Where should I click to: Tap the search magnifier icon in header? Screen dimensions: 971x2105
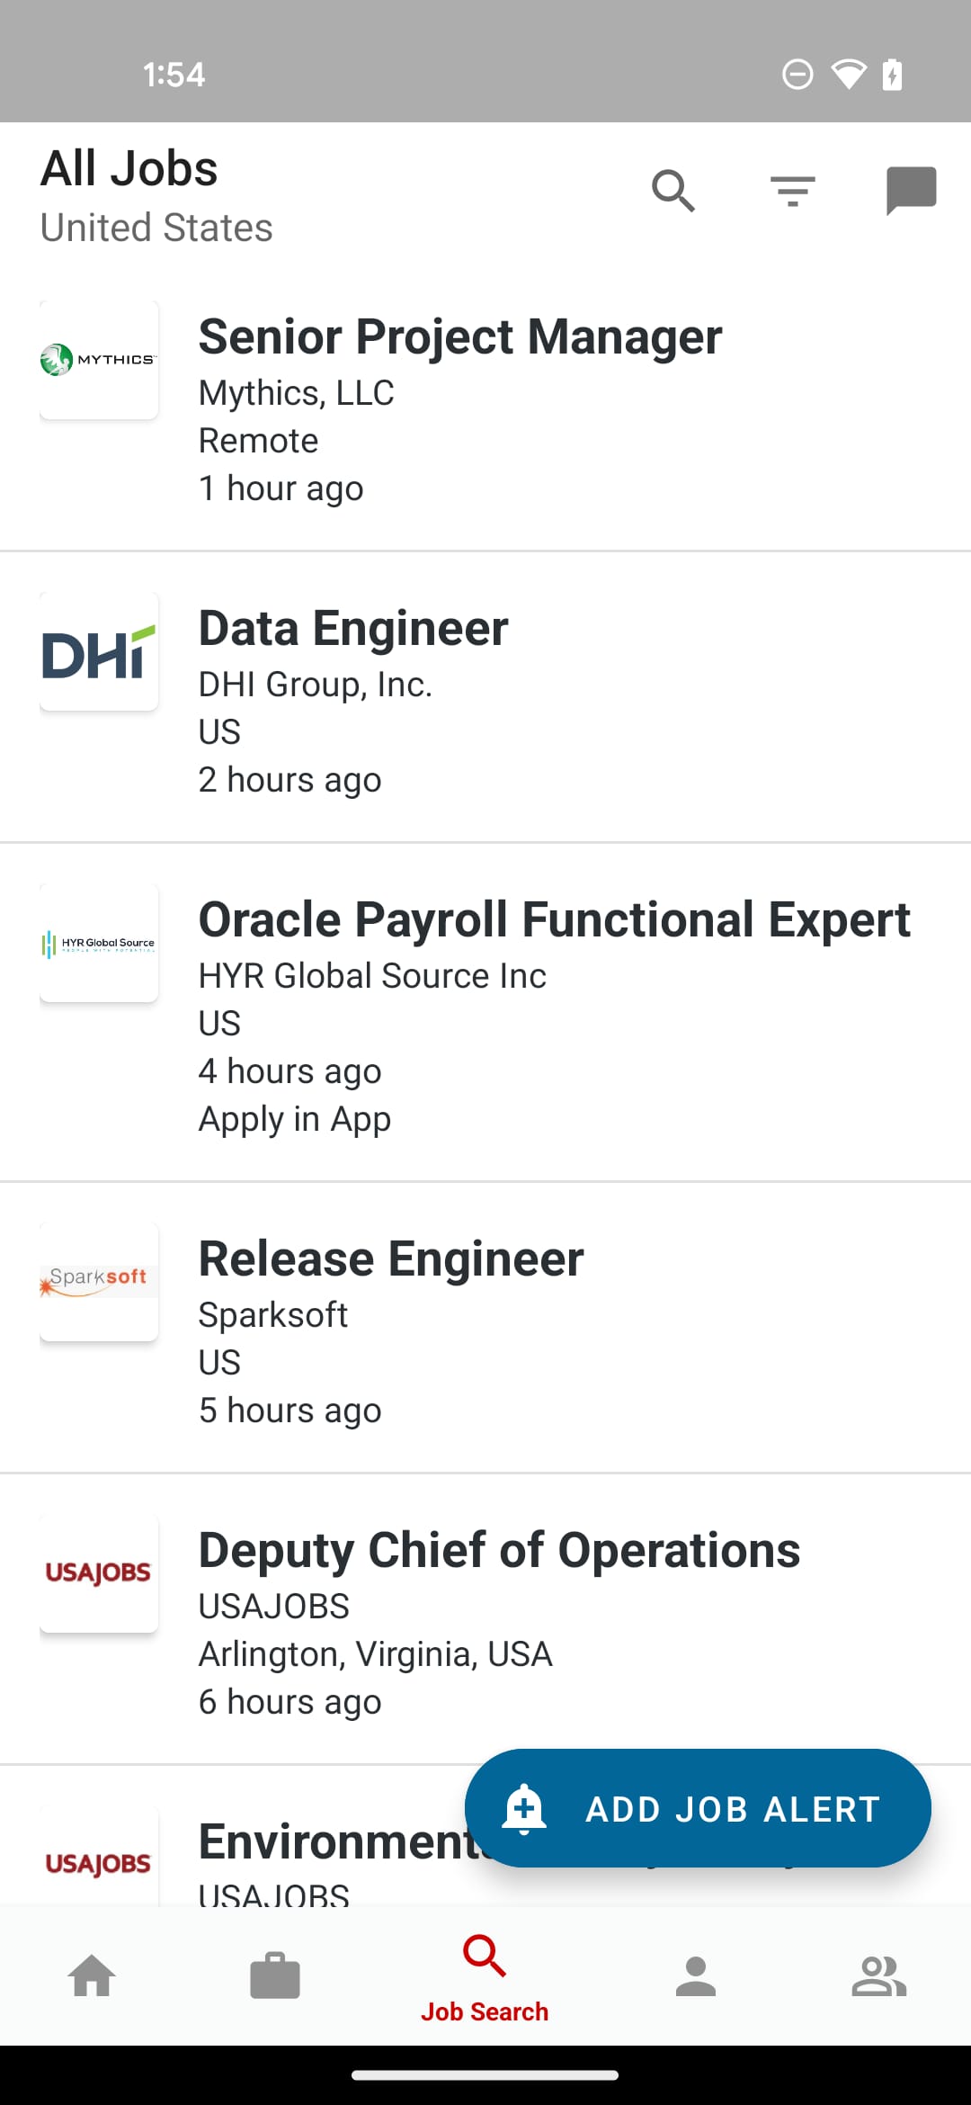click(673, 191)
